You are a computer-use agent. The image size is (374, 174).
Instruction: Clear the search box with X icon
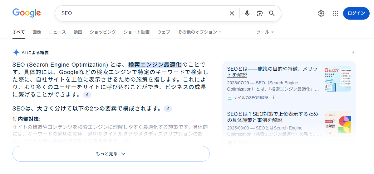(x=232, y=13)
